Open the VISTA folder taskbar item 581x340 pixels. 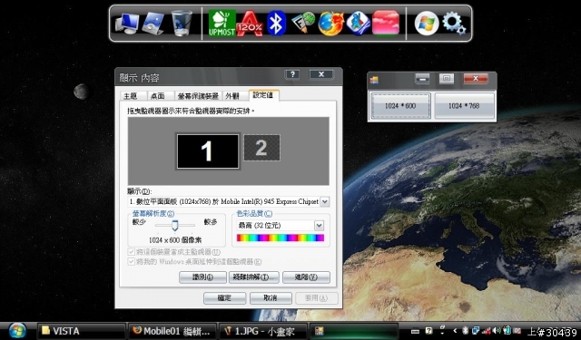click(81, 331)
